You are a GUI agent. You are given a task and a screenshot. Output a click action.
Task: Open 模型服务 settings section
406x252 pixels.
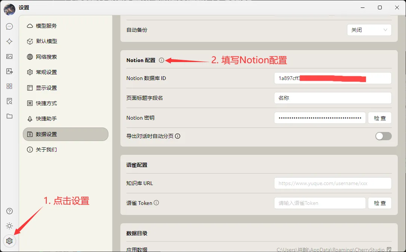tap(65, 26)
